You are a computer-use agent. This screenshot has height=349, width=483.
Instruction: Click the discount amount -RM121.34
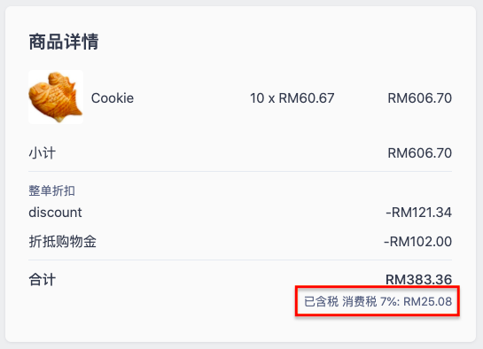[418, 213]
